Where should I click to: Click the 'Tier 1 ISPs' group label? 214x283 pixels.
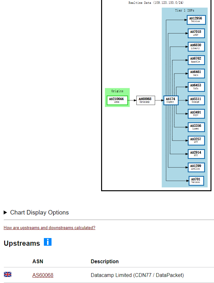(x=185, y=11)
